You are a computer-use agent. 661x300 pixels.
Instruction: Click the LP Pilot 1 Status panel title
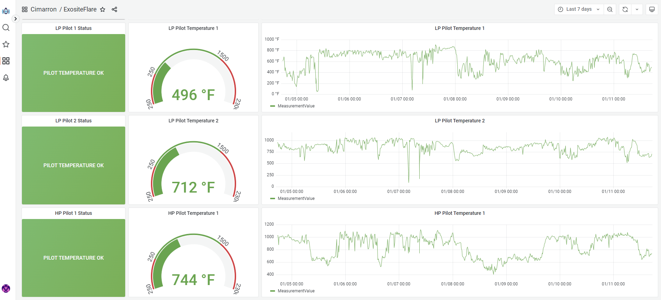[73, 28]
